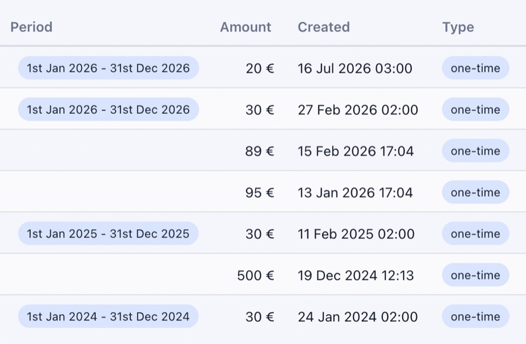The width and height of the screenshot is (526, 344).
Task: Click the Period column header
Action: (x=32, y=27)
